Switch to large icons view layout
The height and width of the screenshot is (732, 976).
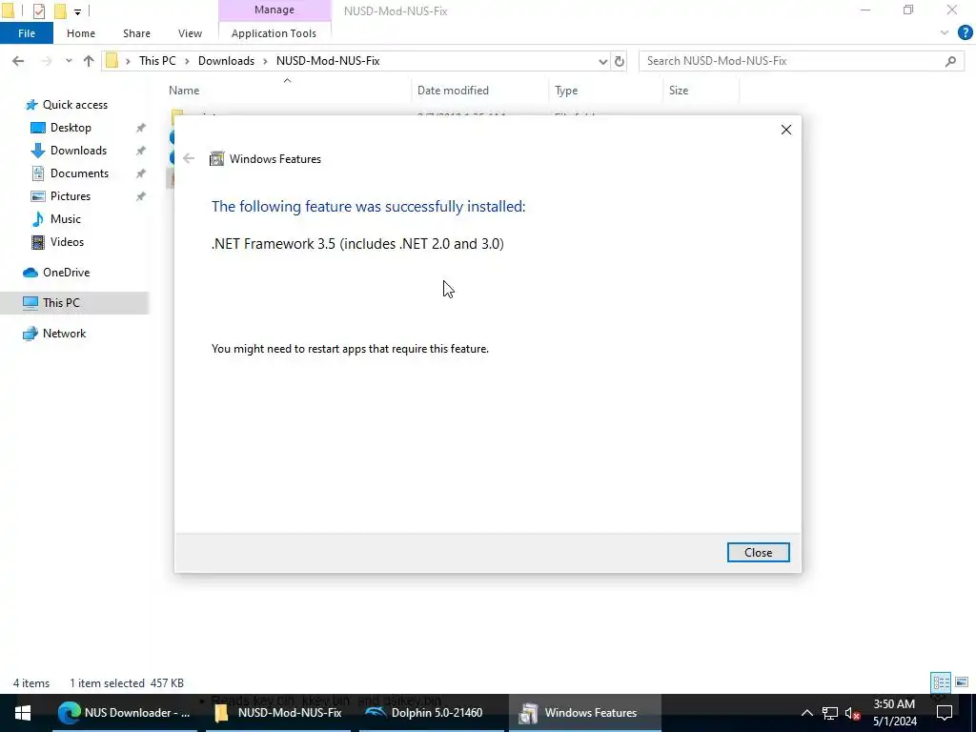coord(962,682)
